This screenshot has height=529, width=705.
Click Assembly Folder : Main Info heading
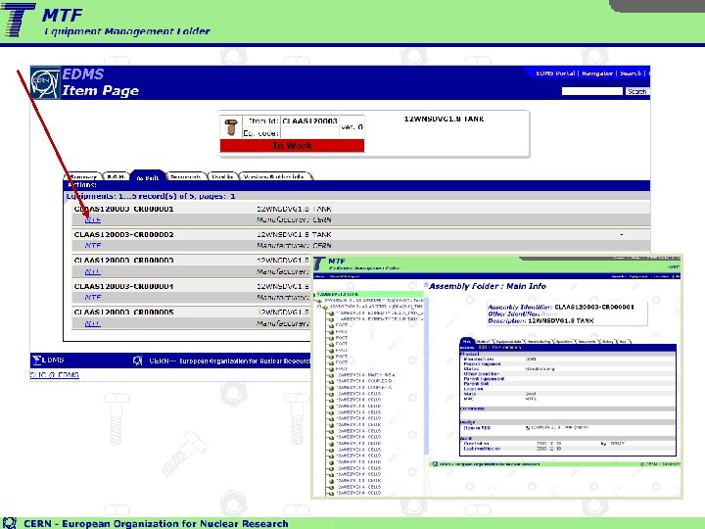pos(488,286)
